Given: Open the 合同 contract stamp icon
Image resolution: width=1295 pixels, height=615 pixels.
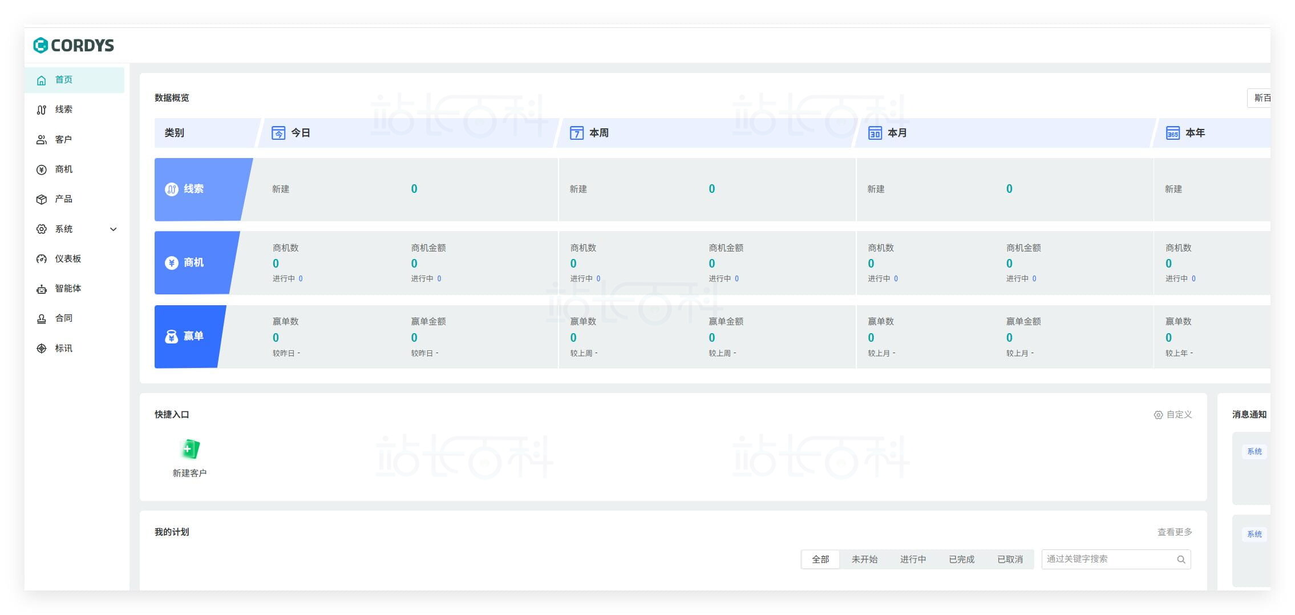Looking at the screenshot, I should point(42,319).
